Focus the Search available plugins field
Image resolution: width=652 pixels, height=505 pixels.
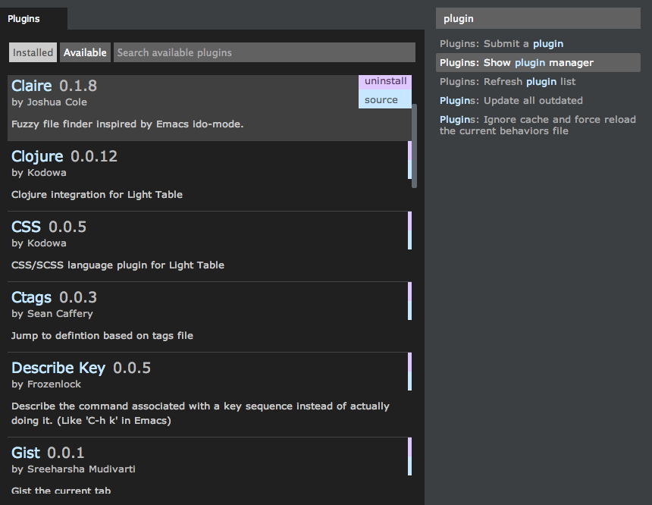pos(264,52)
